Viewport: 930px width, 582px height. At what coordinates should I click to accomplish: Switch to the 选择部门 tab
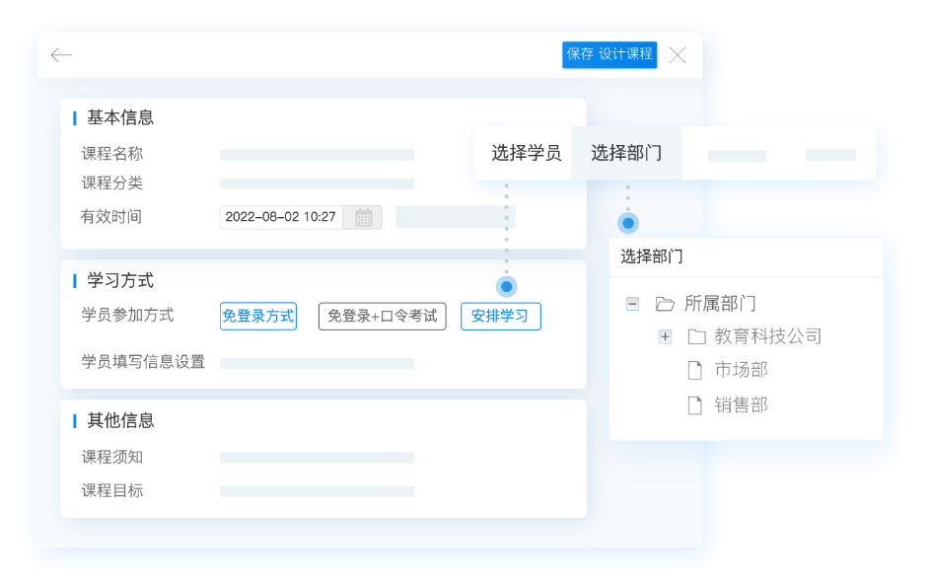[x=626, y=153]
